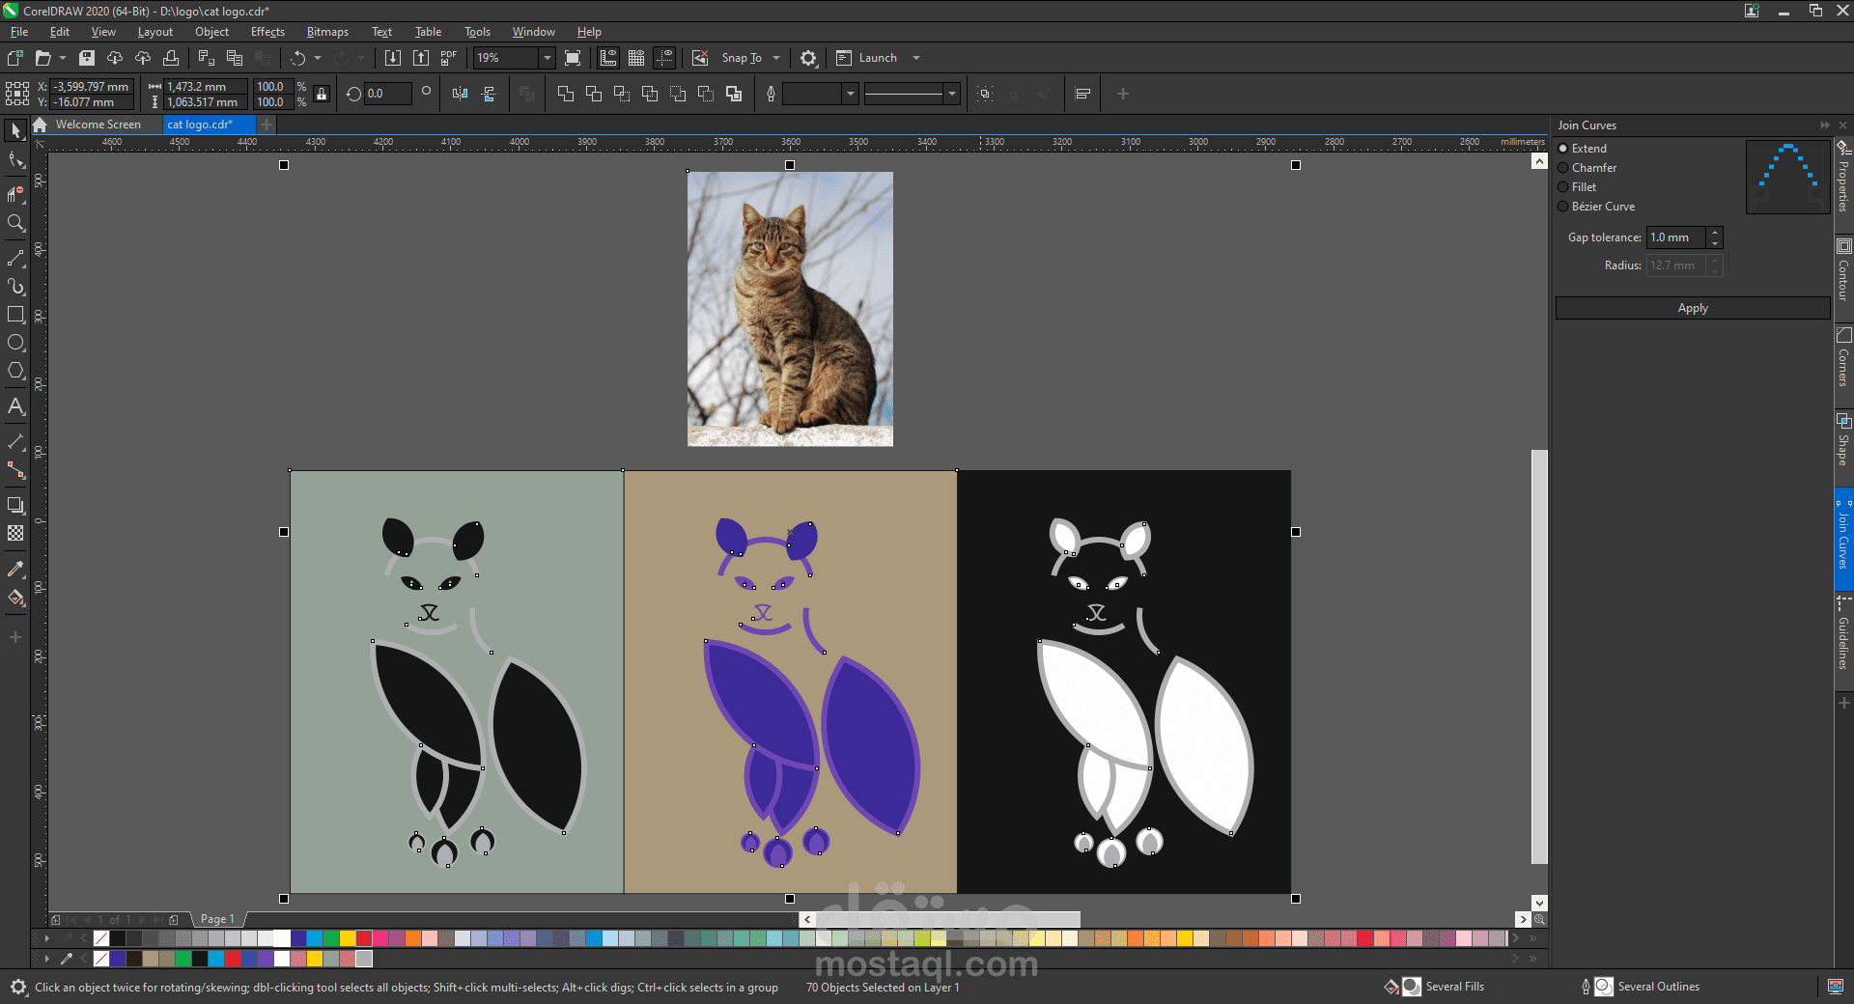Open the Options gear in toolbar
This screenshot has width=1854, height=1004.
(x=808, y=58)
